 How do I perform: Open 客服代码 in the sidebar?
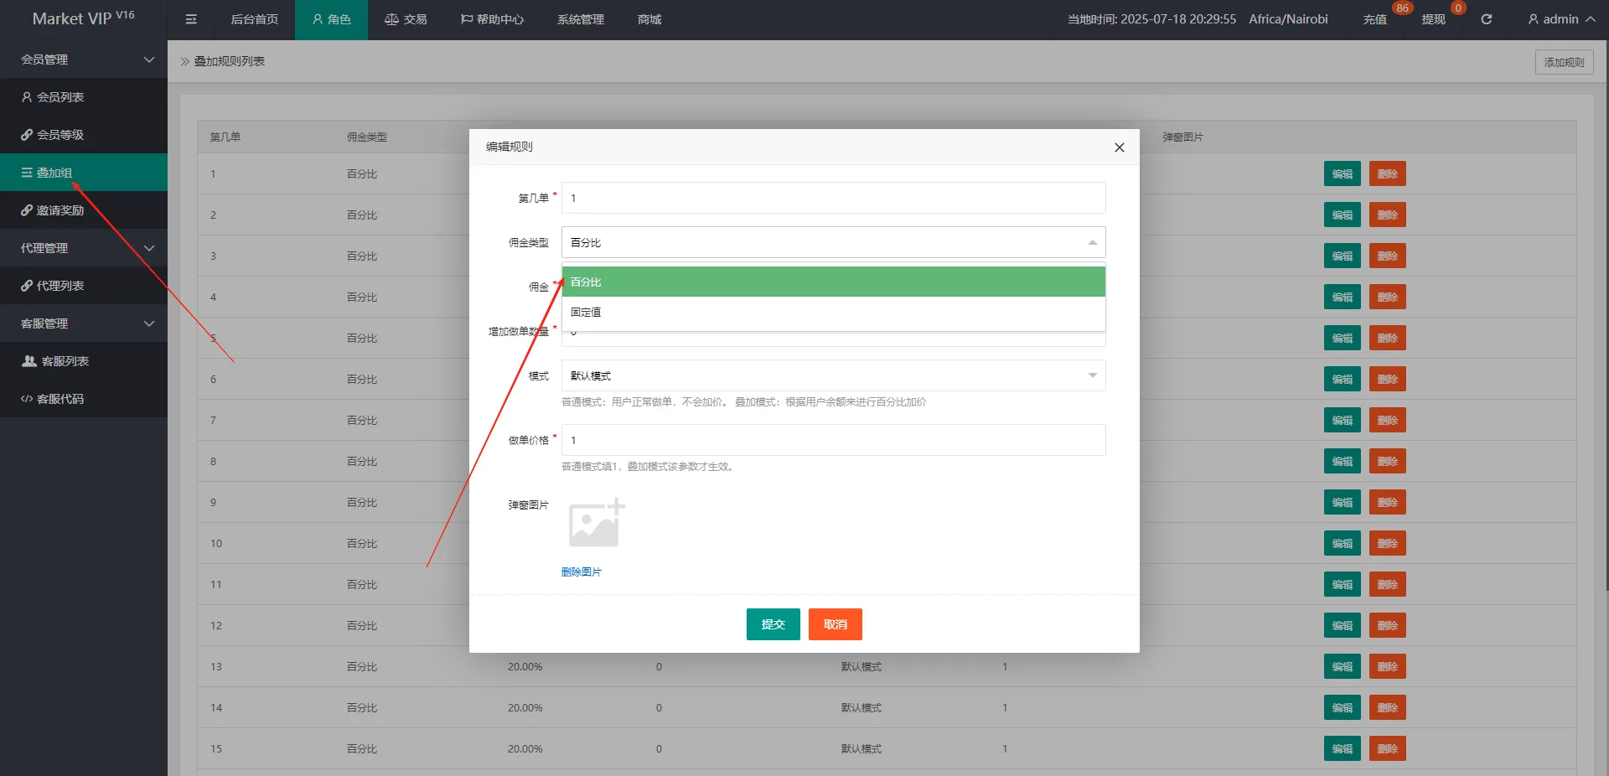(59, 399)
